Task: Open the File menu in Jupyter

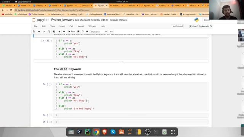Action: point(35,26)
